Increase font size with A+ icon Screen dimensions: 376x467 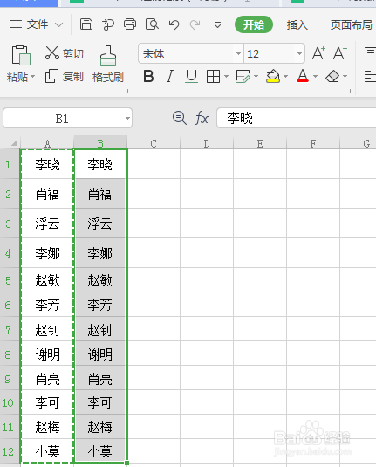pos(318,53)
